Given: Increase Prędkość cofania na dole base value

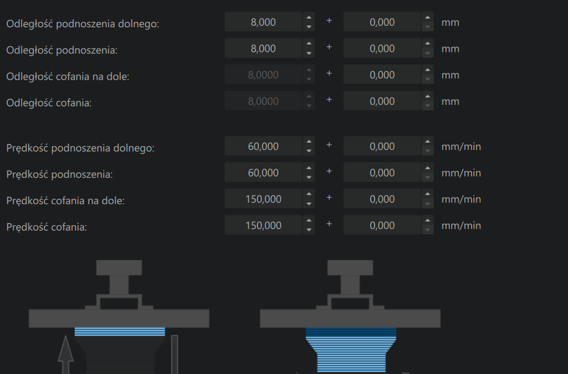Looking at the screenshot, I should (x=308, y=195).
